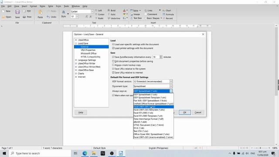Click the Always save as dropdown arrow
This screenshot has width=279, height=157.
point(171,91)
